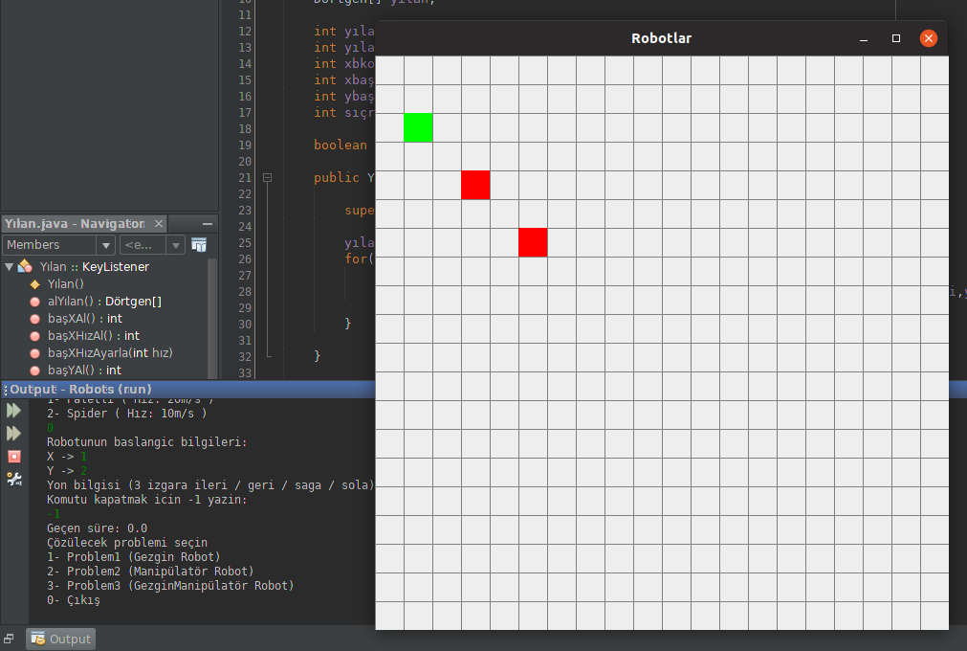
Task: Click line number 25 in editor gutter
Action: 245,243
